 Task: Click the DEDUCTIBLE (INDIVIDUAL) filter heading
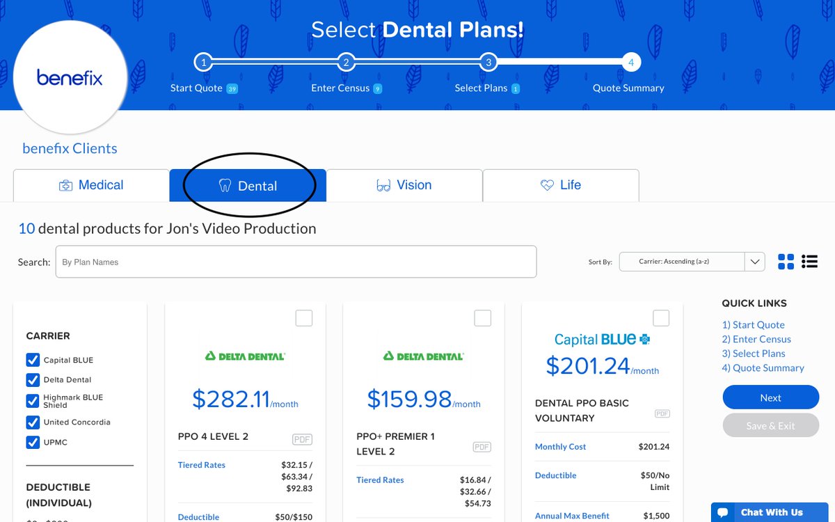point(58,495)
